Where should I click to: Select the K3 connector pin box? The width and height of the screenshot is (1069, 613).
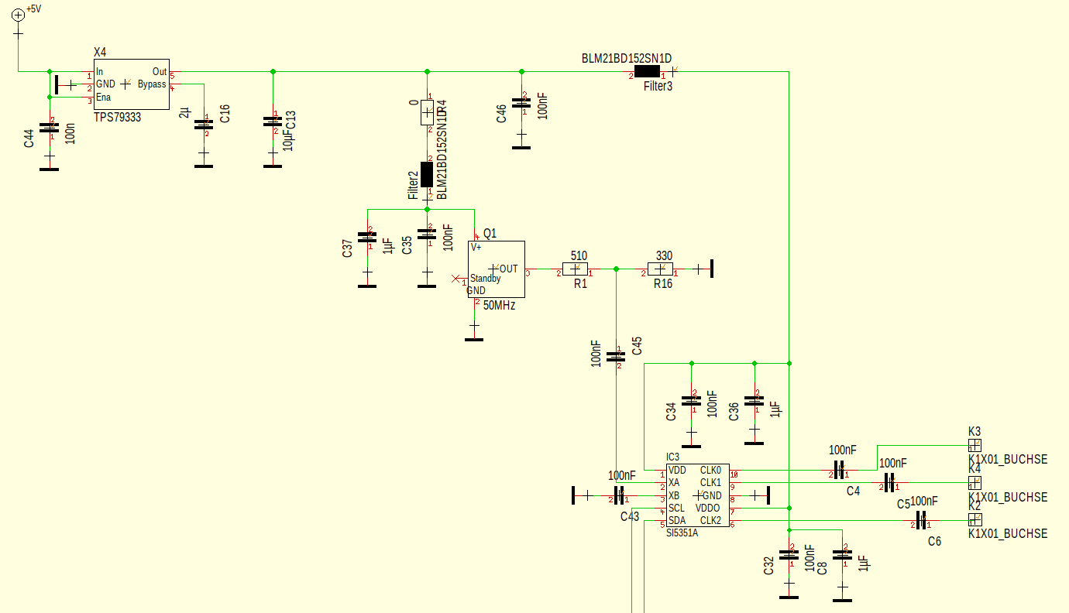[974, 445]
